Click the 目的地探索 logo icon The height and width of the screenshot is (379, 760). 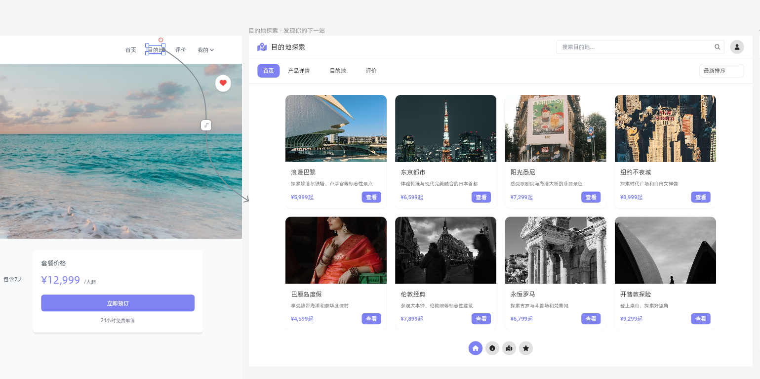(262, 46)
